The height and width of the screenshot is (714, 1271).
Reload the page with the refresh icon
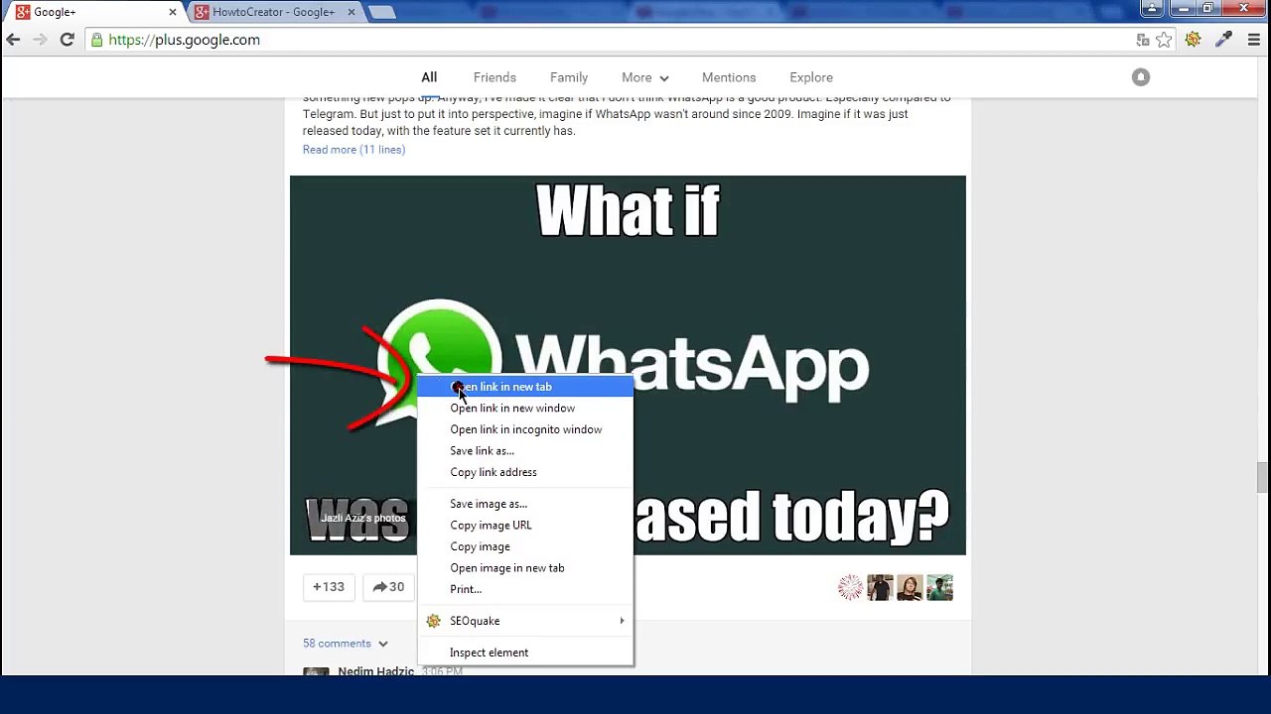tap(67, 40)
